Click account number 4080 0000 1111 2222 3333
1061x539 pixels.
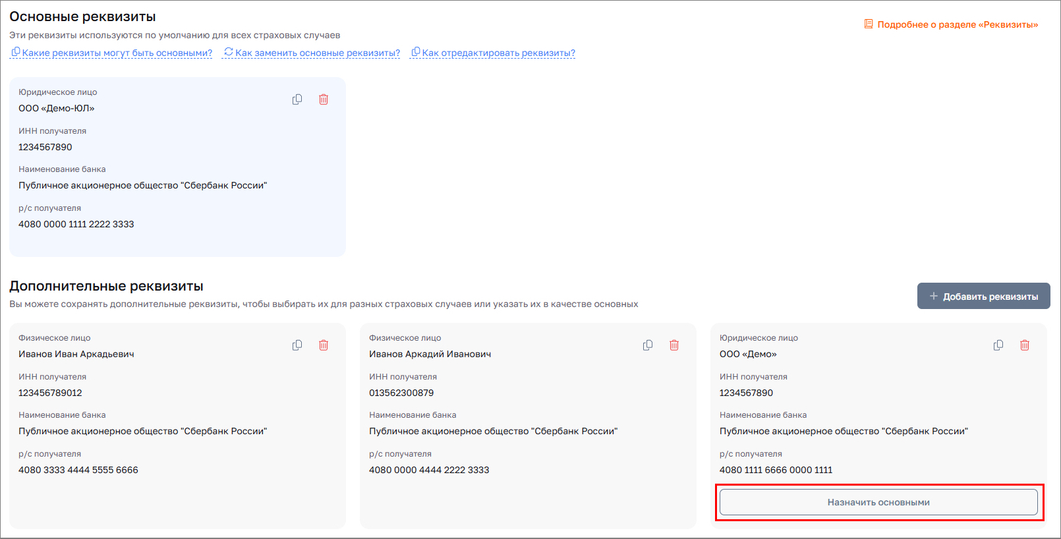(x=76, y=224)
